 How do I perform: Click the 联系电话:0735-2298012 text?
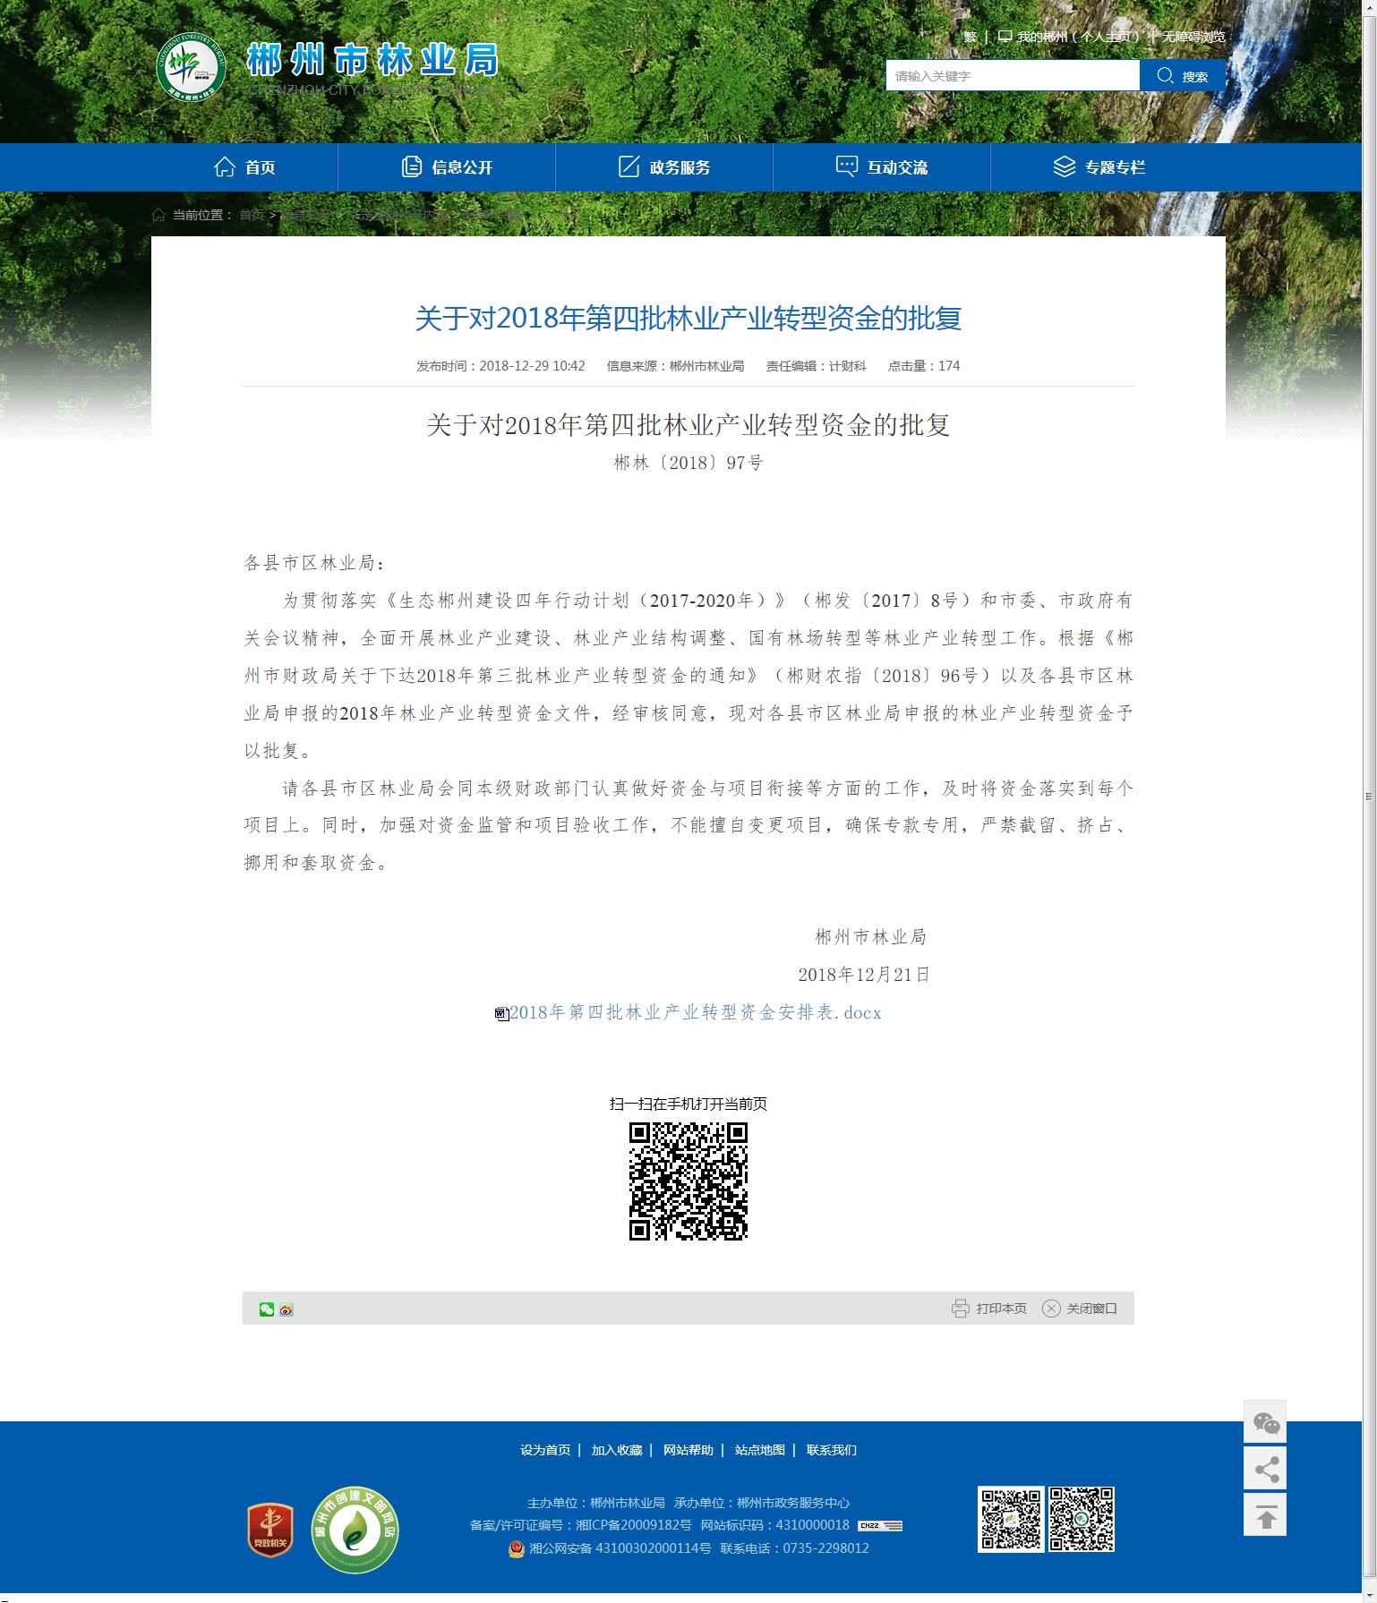(x=795, y=1548)
